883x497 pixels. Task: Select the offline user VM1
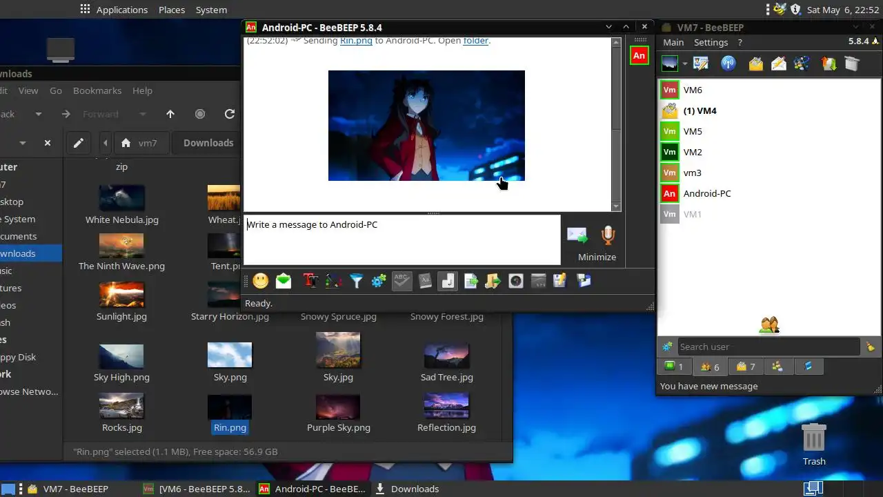(x=769, y=214)
